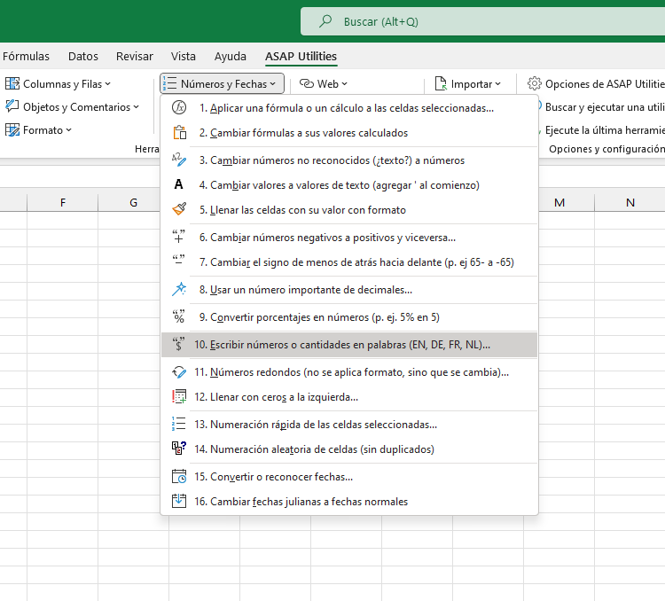Switch to the Datos ribbon tab
Image resolution: width=665 pixels, height=601 pixels.
tap(83, 56)
